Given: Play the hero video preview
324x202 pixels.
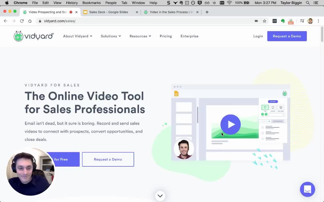Looking at the screenshot, I should tap(230, 125).
